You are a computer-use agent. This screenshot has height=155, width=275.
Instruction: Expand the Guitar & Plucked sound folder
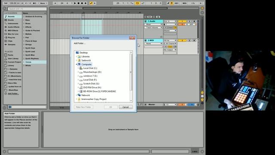[24, 31]
